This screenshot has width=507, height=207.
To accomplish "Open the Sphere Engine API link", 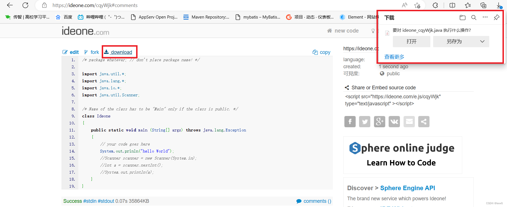I will click(x=408, y=188).
